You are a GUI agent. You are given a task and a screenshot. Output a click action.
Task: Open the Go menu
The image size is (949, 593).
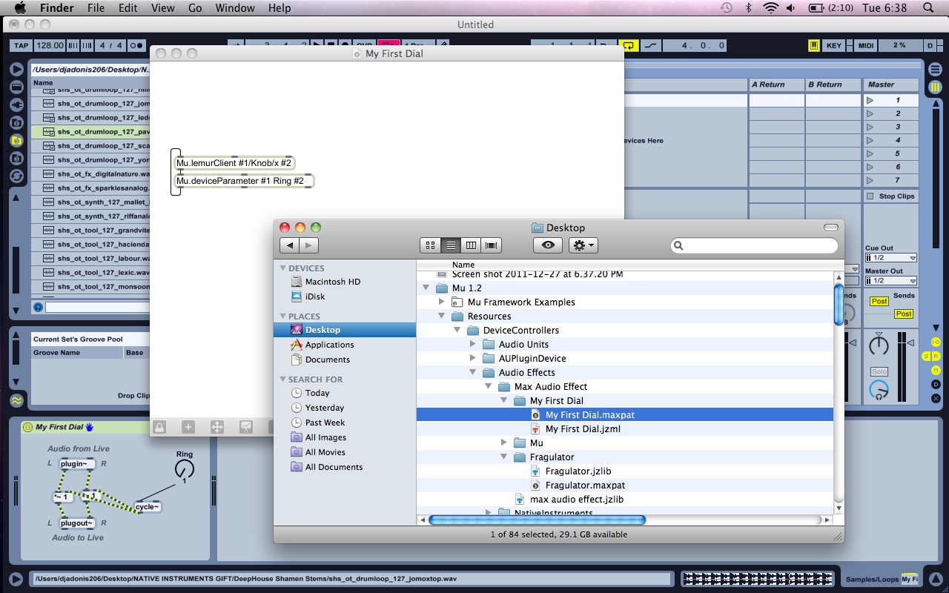pyautogui.click(x=195, y=8)
